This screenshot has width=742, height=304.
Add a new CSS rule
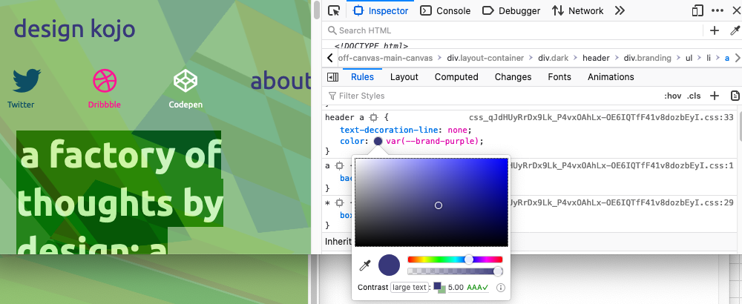tap(715, 96)
